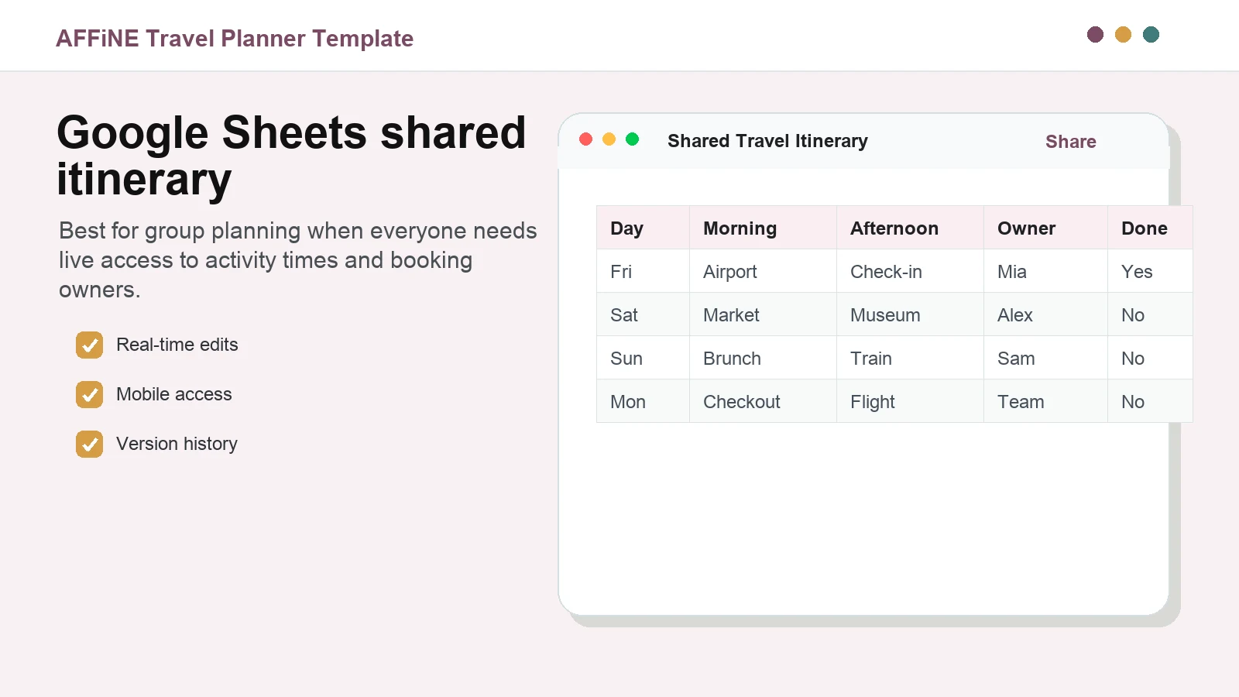
Task: Select the No cell in Sun row
Action: click(x=1150, y=358)
